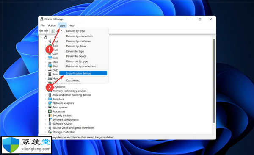The height and width of the screenshot is (155, 254).
Task: Click the Human Interface Devices icon
Action: [x=50, y=78]
